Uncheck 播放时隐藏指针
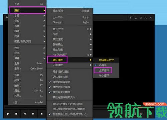 (x=70, y=82)
